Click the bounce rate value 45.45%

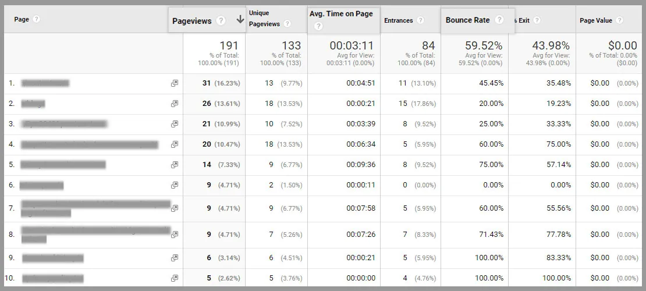click(491, 83)
